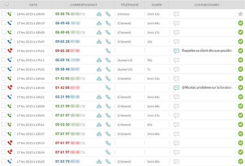Open the blue 03 21 99 number at 16h21

pyautogui.click(x=68, y=97)
